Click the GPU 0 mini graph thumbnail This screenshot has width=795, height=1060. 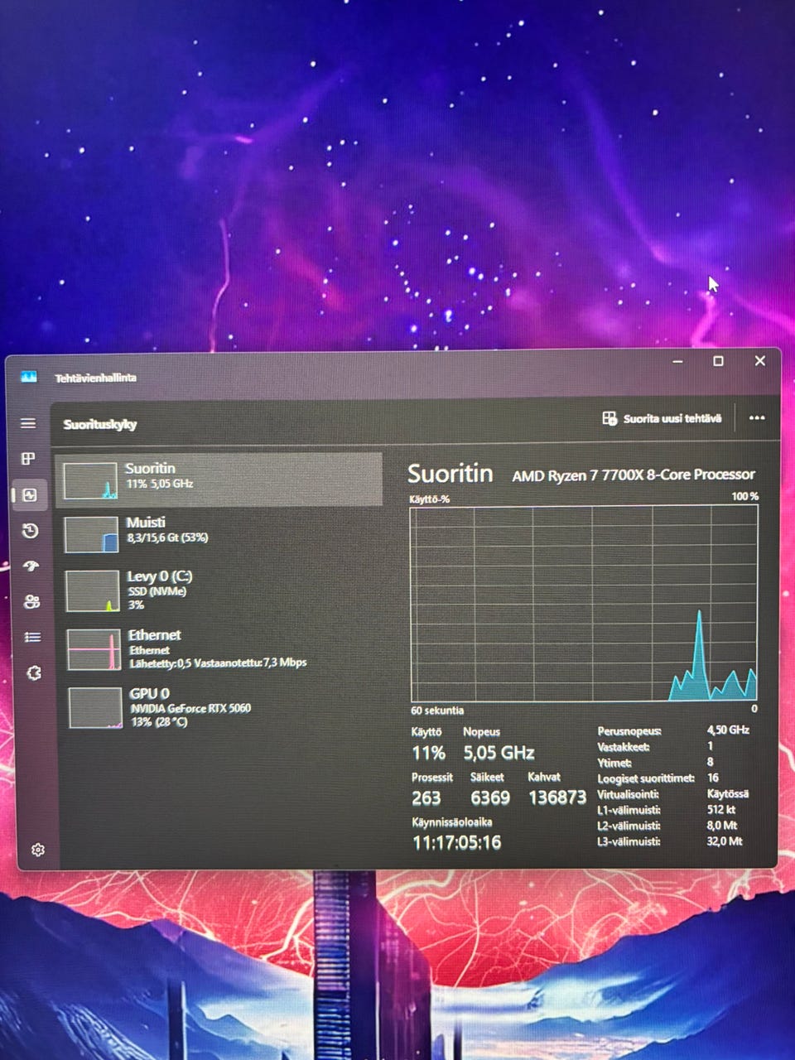tap(96, 708)
